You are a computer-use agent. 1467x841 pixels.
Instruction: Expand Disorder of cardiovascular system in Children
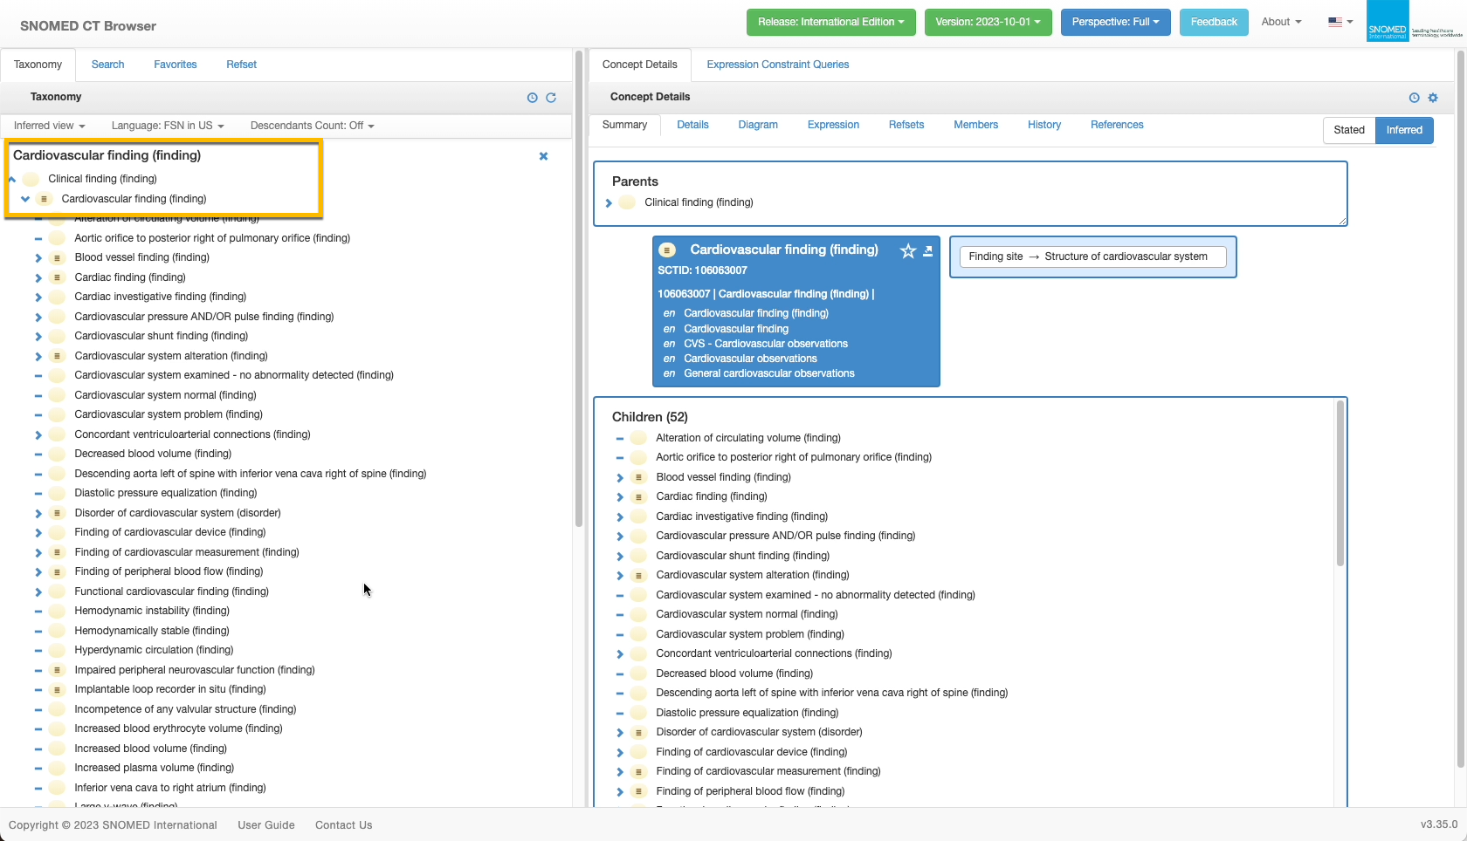coord(619,732)
